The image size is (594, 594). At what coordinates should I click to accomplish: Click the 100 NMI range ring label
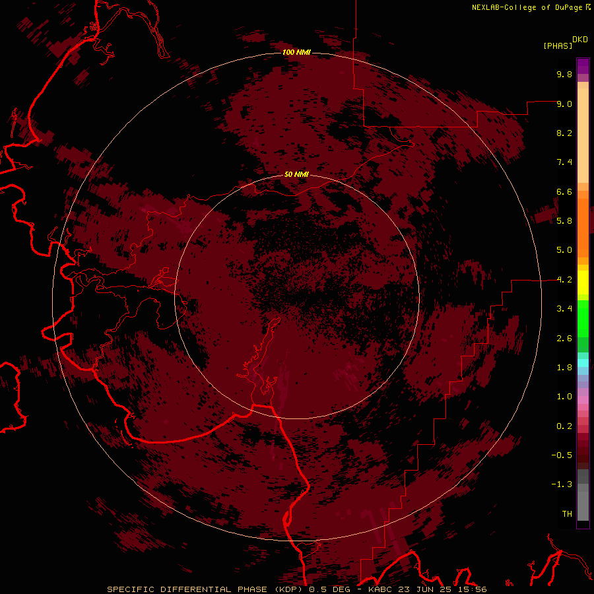(x=296, y=52)
